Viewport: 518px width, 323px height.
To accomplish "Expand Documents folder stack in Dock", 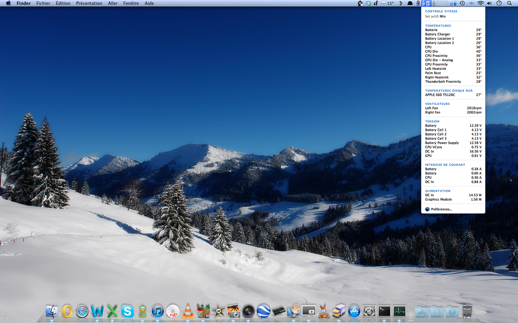I will tap(437, 311).
